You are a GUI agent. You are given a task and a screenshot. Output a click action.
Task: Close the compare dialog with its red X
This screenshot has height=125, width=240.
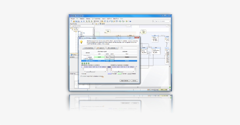click(x=137, y=38)
